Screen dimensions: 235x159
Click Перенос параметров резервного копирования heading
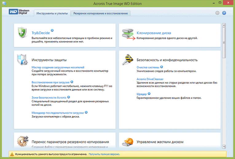point(70,142)
